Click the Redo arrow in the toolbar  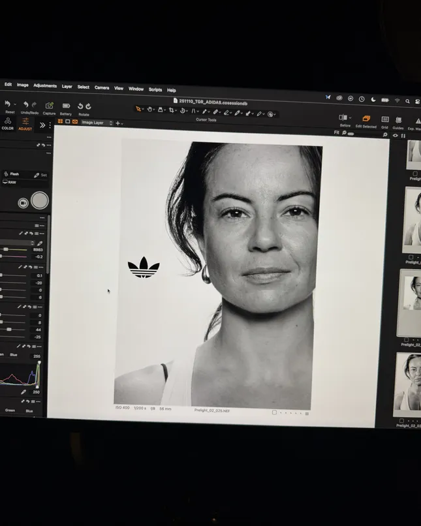point(34,104)
